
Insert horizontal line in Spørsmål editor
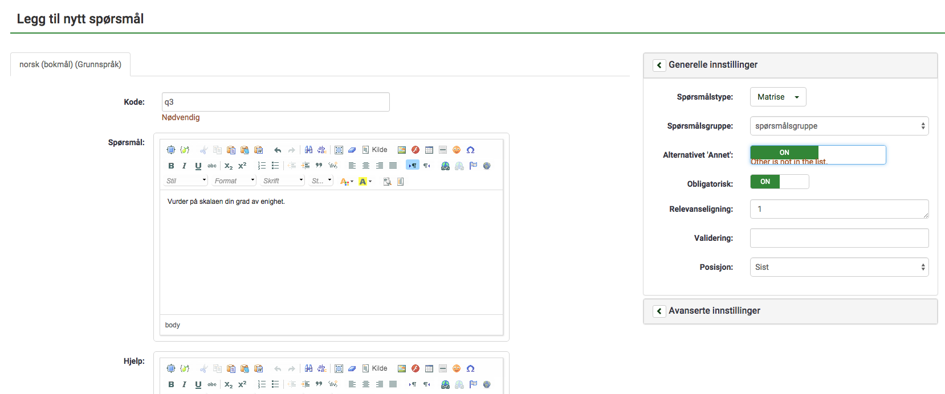tap(443, 150)
